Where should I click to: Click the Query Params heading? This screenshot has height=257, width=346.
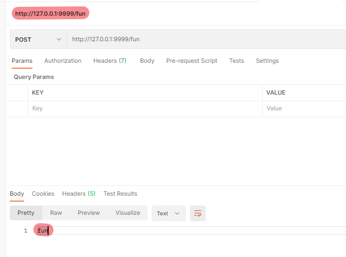pos(34,77)
